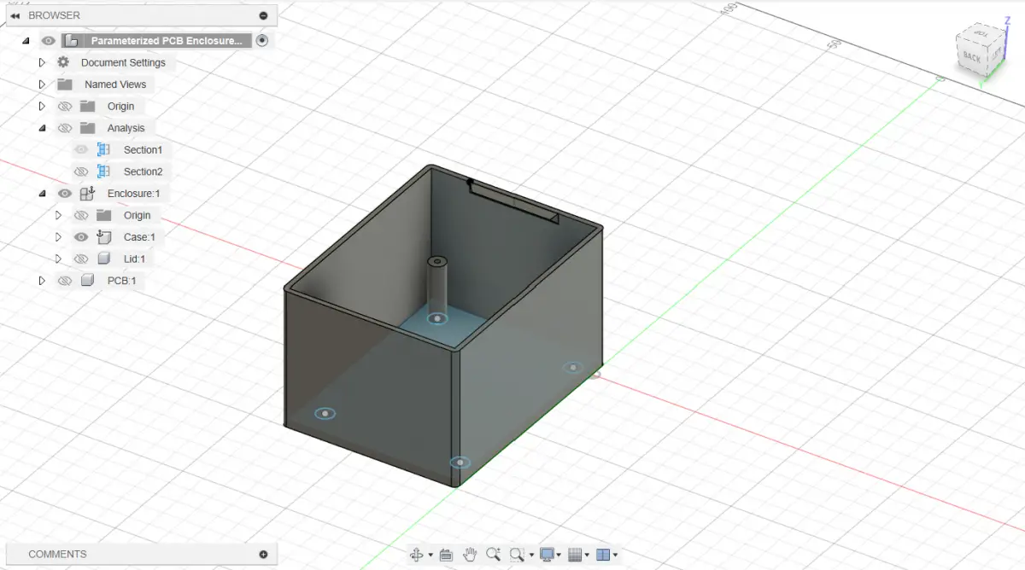Open the Grid and Snaps dropdown arrow

click(587, 555)
